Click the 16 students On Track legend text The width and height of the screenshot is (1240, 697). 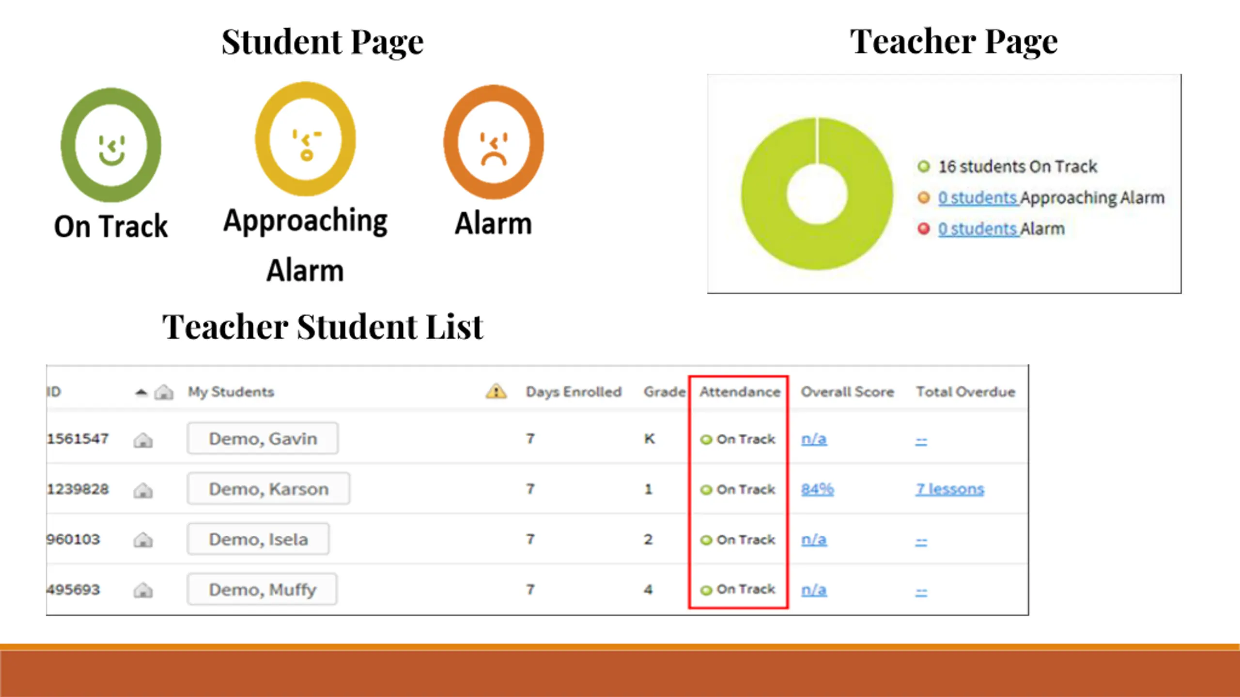coord(1018,167)
